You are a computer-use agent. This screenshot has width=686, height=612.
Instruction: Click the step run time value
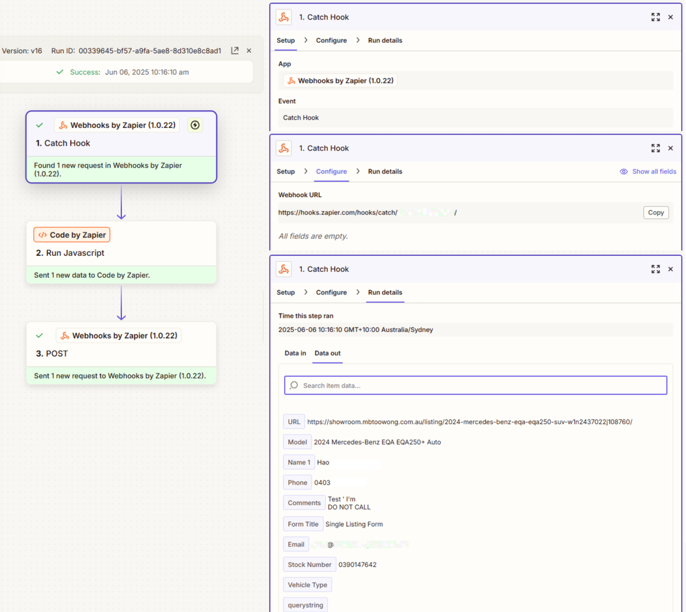coord(356,329)
